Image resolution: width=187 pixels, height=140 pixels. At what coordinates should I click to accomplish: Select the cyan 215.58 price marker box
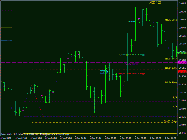[x=104, y=72]
